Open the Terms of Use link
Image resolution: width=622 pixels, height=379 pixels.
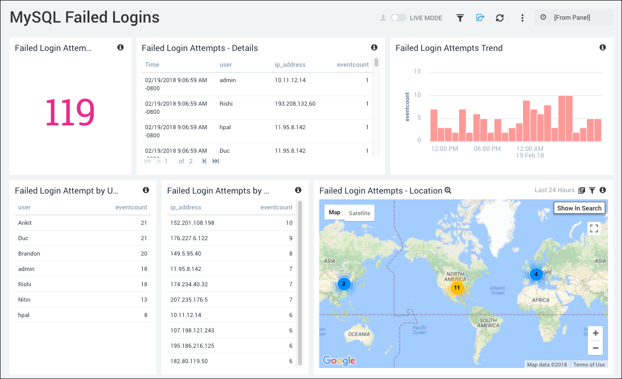coord(589,365)
